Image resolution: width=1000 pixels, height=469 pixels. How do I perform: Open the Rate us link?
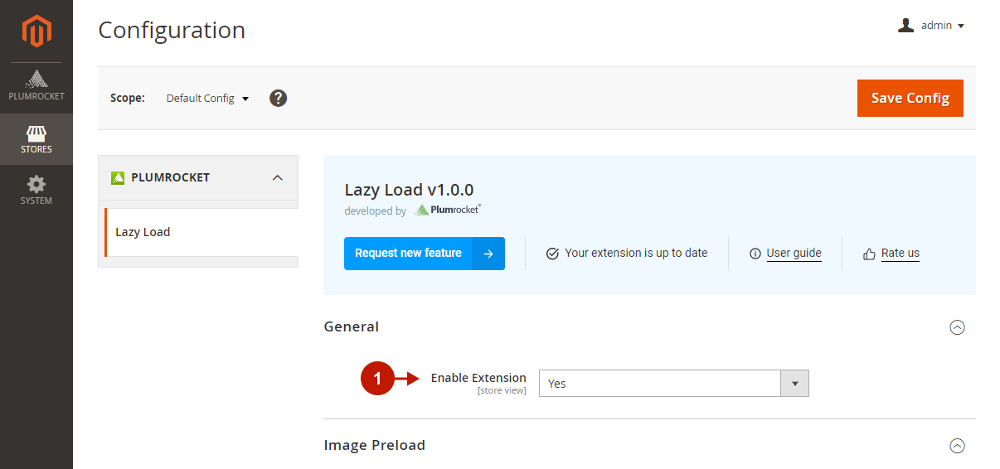point(900,254)
